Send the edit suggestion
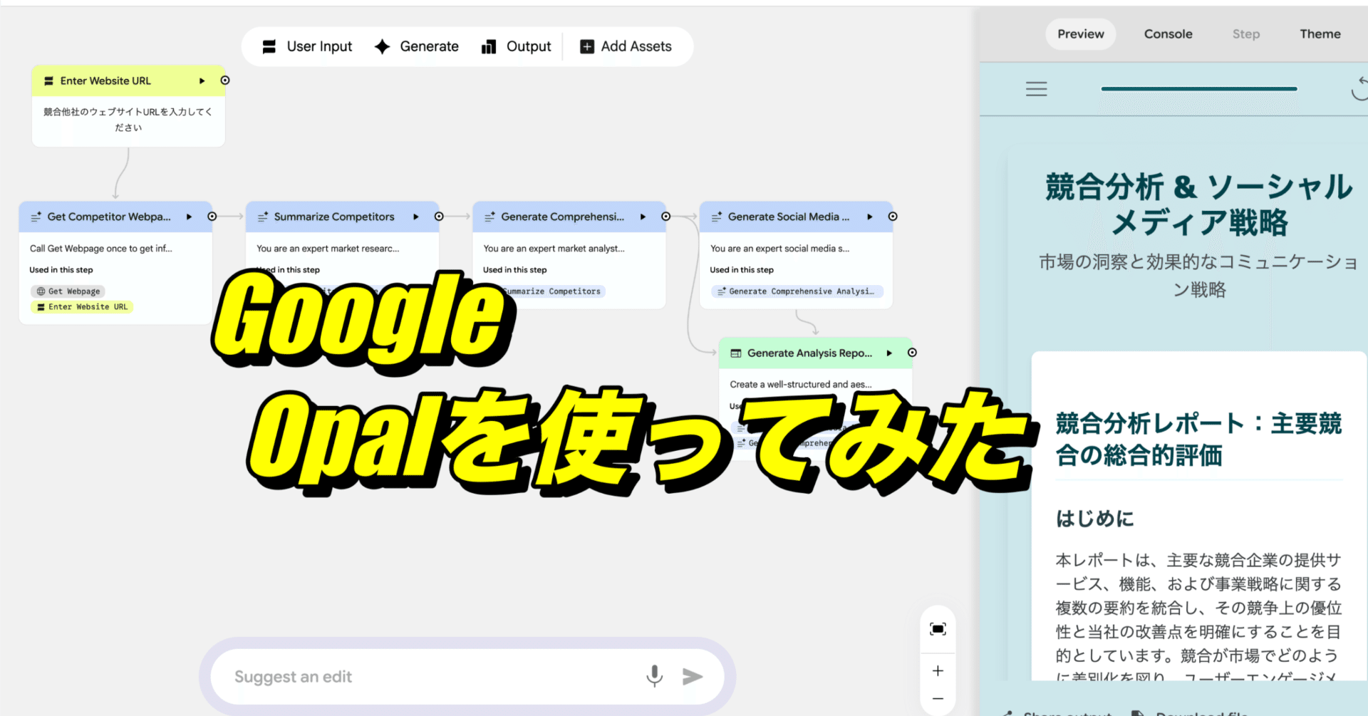Viewport: 1368px width, 716px height. pyautogui.click(x=692, y=676)
